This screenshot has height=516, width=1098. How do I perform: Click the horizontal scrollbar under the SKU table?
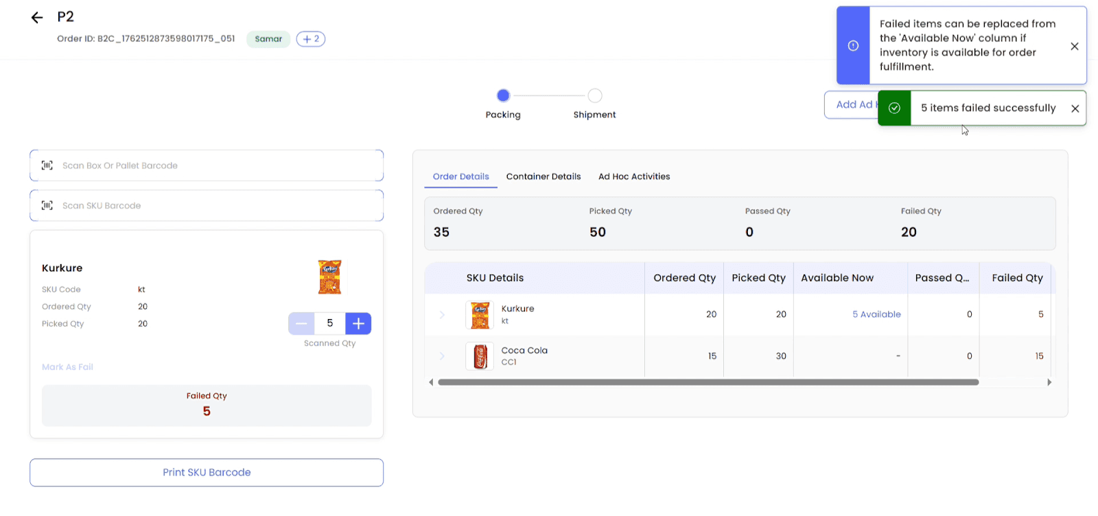pos(707,382)
